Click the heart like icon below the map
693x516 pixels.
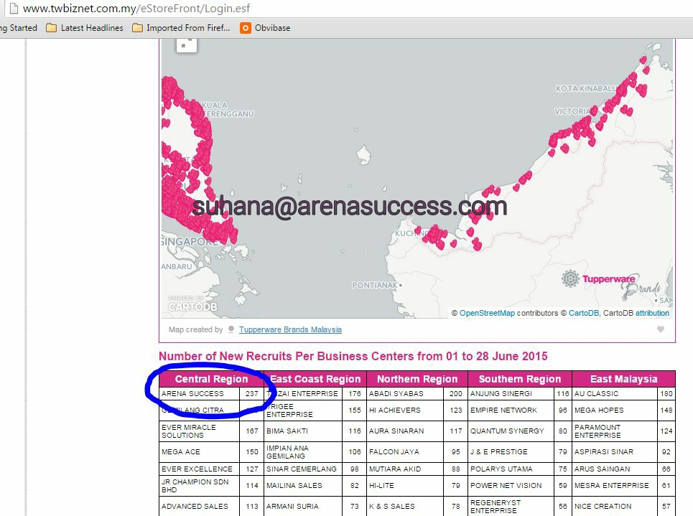(660, 329)
